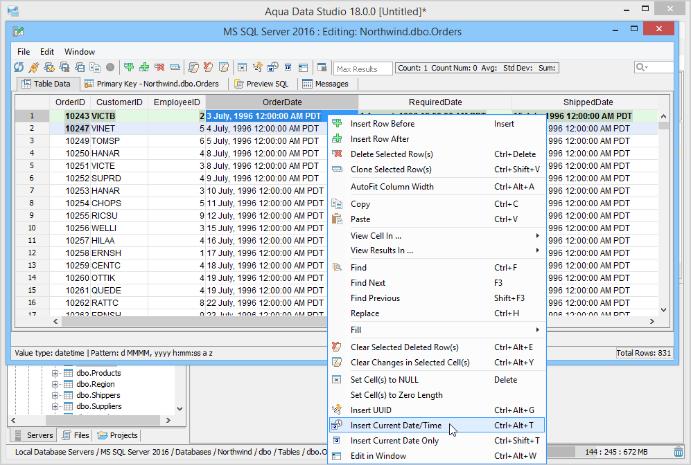
Task: Switch to the Messages tab
Action: point(326,84)
